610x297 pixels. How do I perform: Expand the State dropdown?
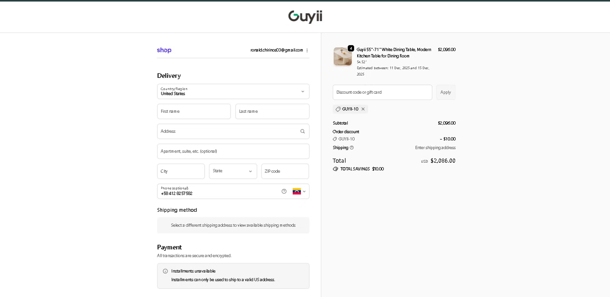(233, 171)
